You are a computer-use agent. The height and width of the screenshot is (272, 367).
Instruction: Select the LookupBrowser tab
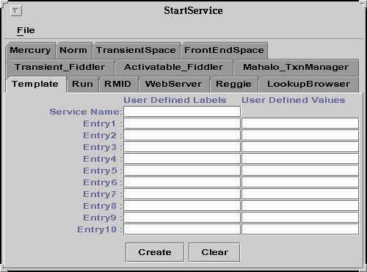(308, 85)
